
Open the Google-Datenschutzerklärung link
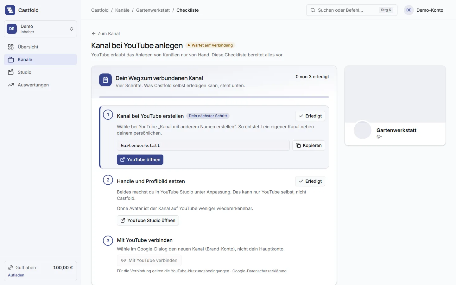point(259,271)
